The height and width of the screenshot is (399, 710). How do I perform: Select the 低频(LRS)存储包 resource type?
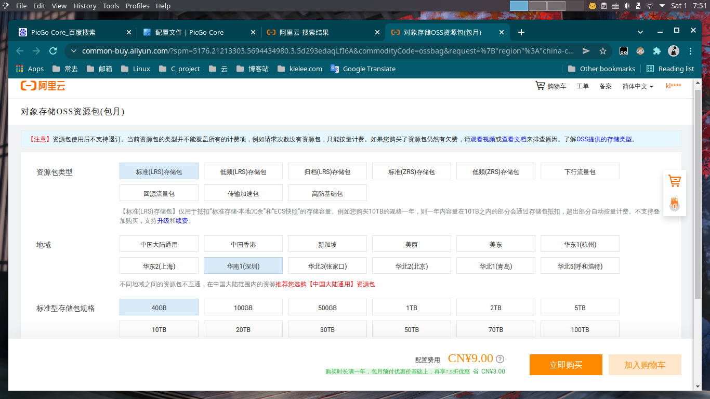243,171
